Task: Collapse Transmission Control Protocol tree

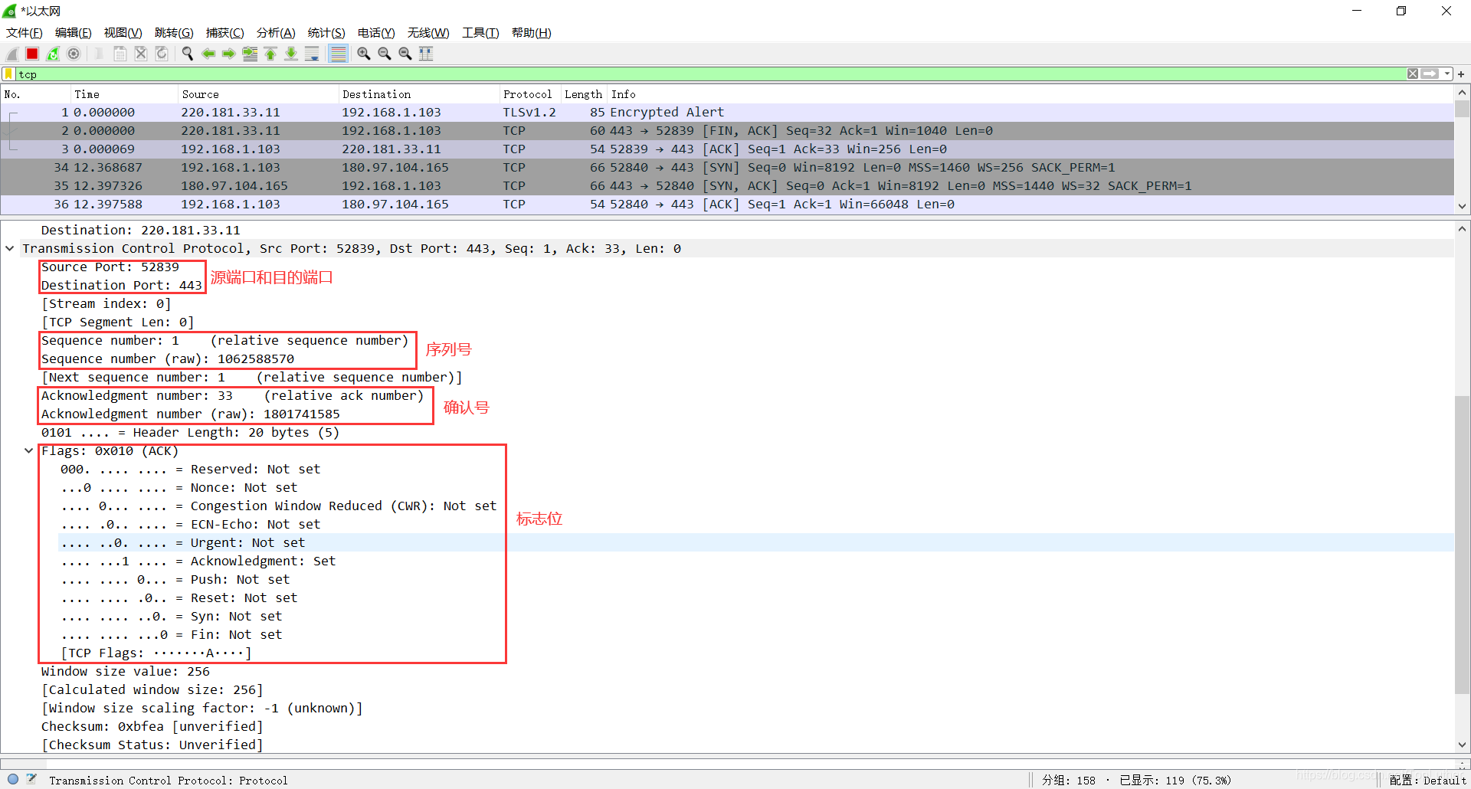Action: coord(10,248)
